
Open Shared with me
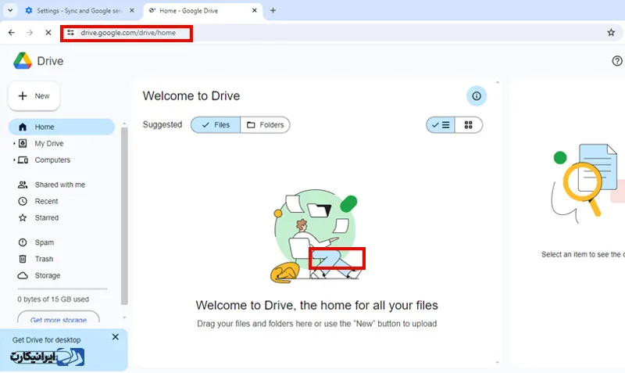click(x=60, y=185)
